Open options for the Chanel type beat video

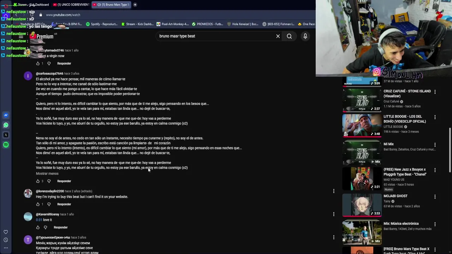pyautogui.click(x=435, y=170)
